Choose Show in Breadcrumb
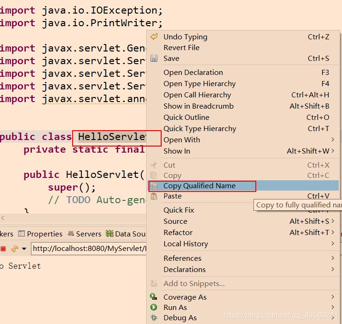The width and height of the screenshot is (342, 324). click(x=243, y=106)
